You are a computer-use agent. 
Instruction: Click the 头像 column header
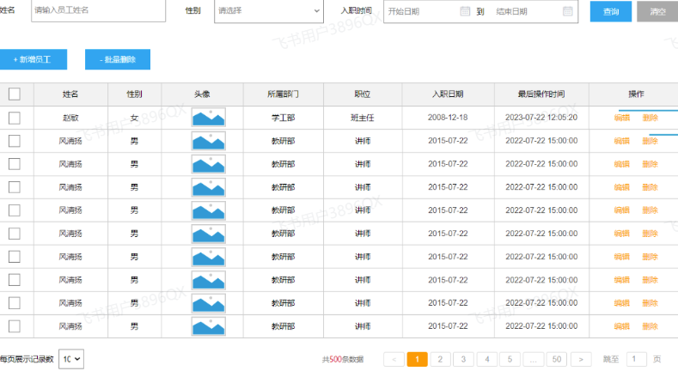202,94
